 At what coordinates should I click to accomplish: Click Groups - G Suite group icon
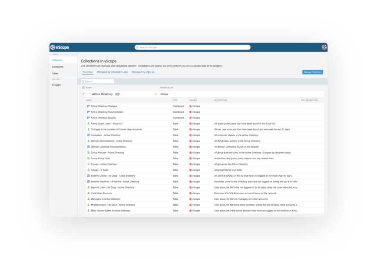point(88,170)
